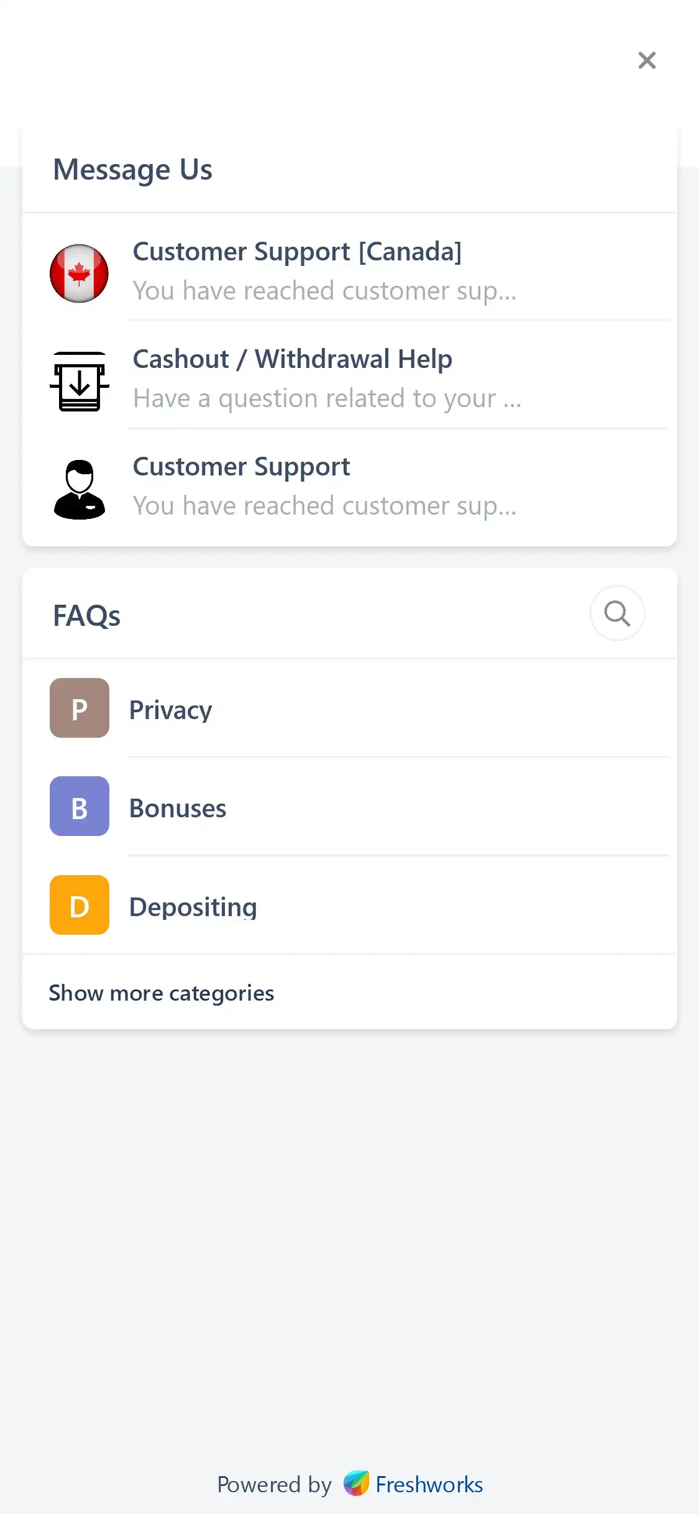Click the Message Us heading
699x1514 pixels.
coord(133,170)
